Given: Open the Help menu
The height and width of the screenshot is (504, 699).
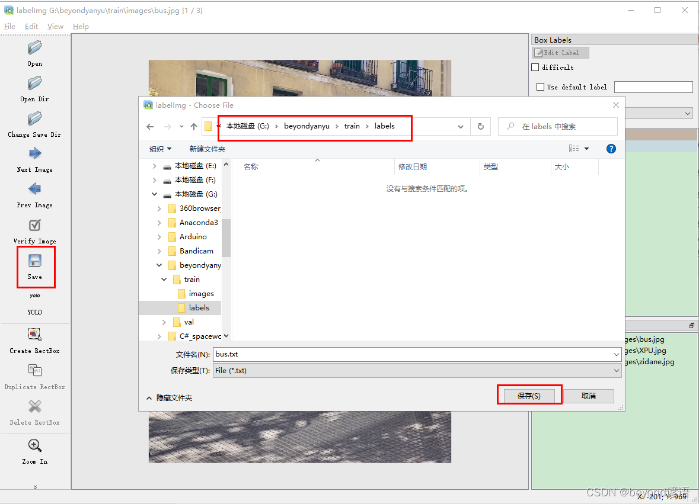Looking at the screenshot, I should point(81,26).
